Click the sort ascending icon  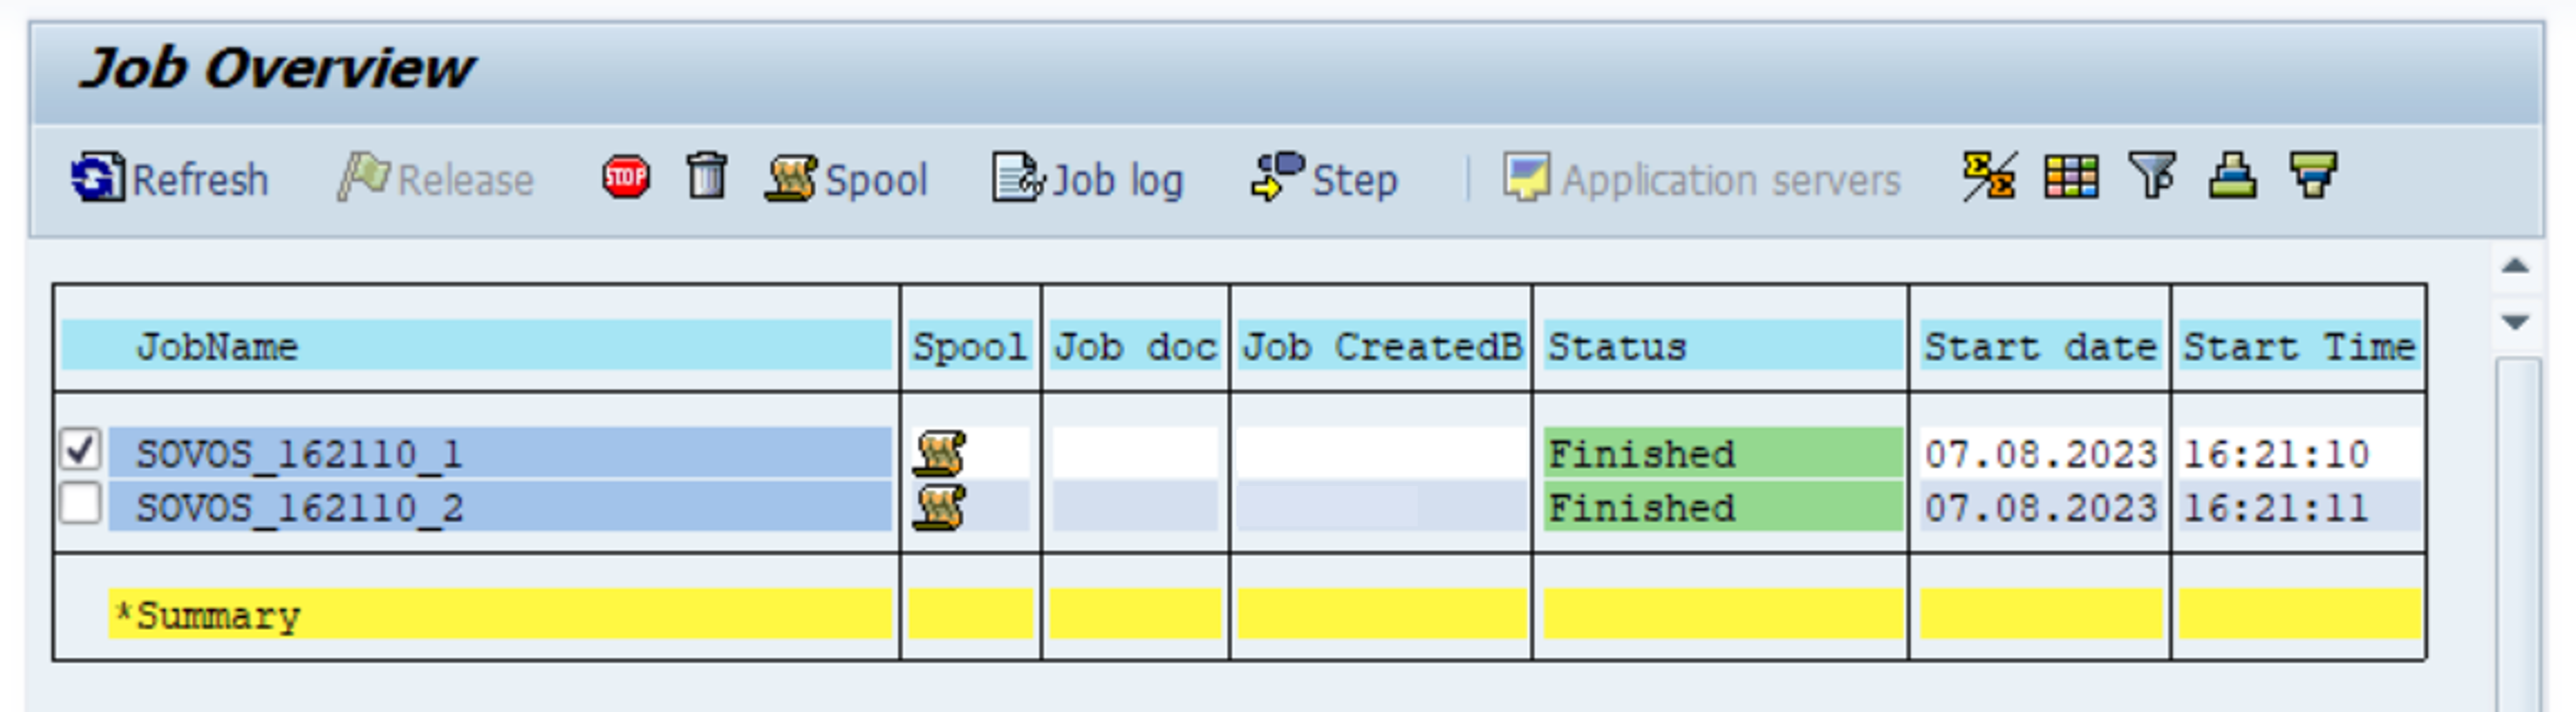click(x=2232, y=177)
